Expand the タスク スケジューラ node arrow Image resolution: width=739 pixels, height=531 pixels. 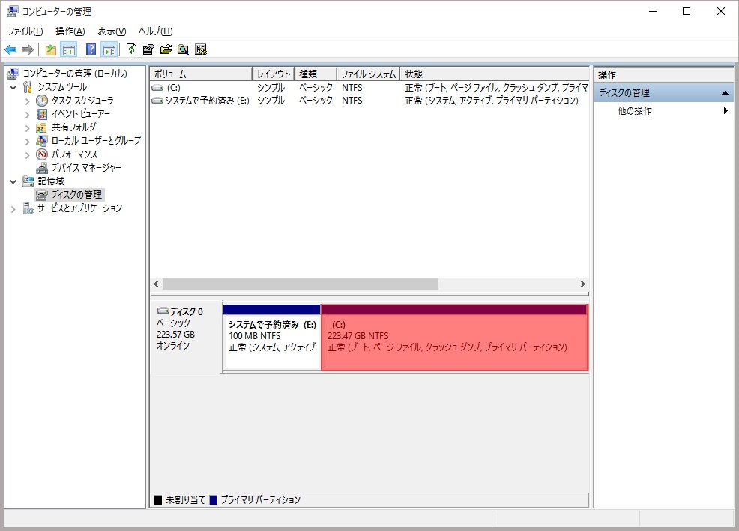pos(27,101)
